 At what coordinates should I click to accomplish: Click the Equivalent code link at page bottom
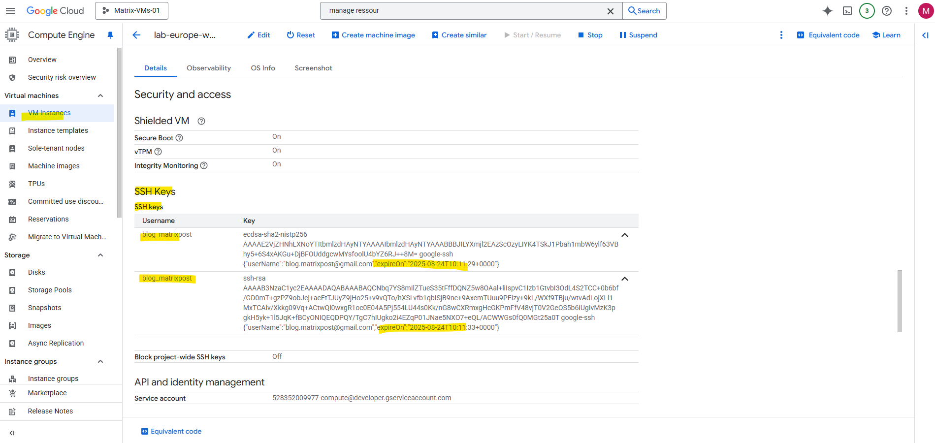171,431
